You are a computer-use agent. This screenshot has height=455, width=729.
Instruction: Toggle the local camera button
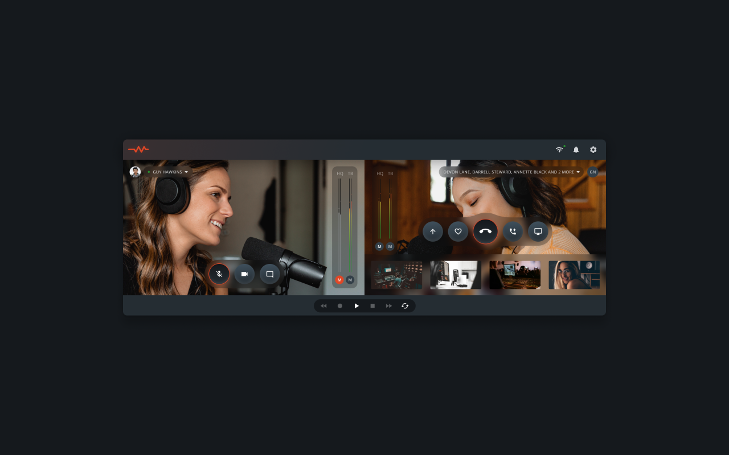pos(244,274)
